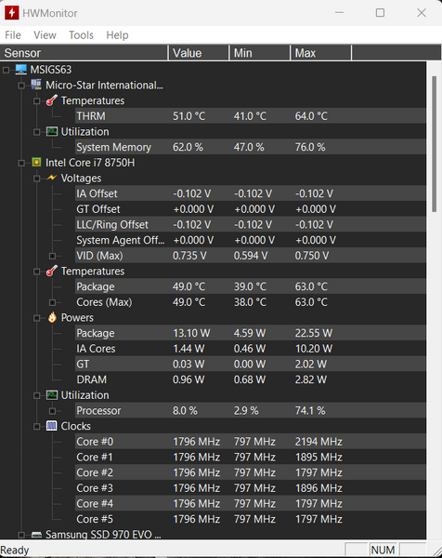
Task: Select the Core #0 clock row
Action: [251, 442]
